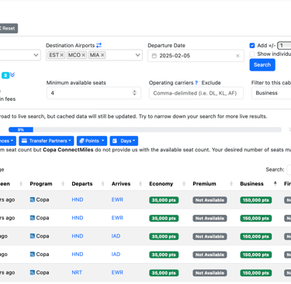Click the Minimum available seats field
Screen dimensions: 291x284
[94, 93]
